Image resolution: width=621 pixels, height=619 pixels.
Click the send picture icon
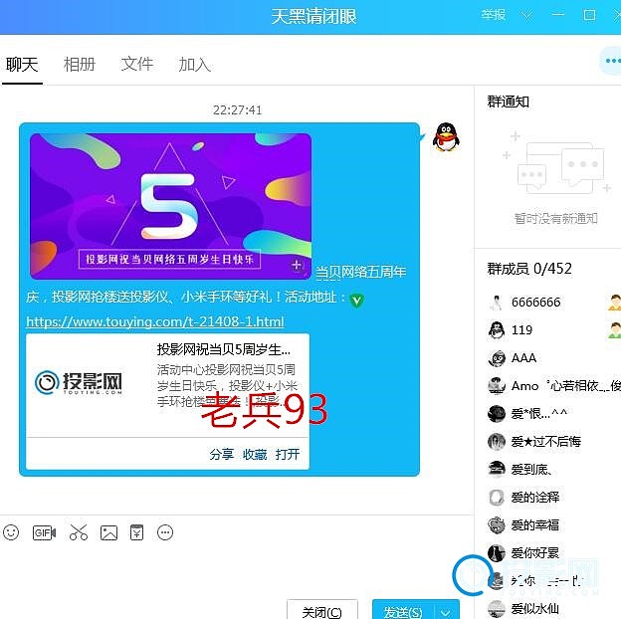(x=108, y=532)
